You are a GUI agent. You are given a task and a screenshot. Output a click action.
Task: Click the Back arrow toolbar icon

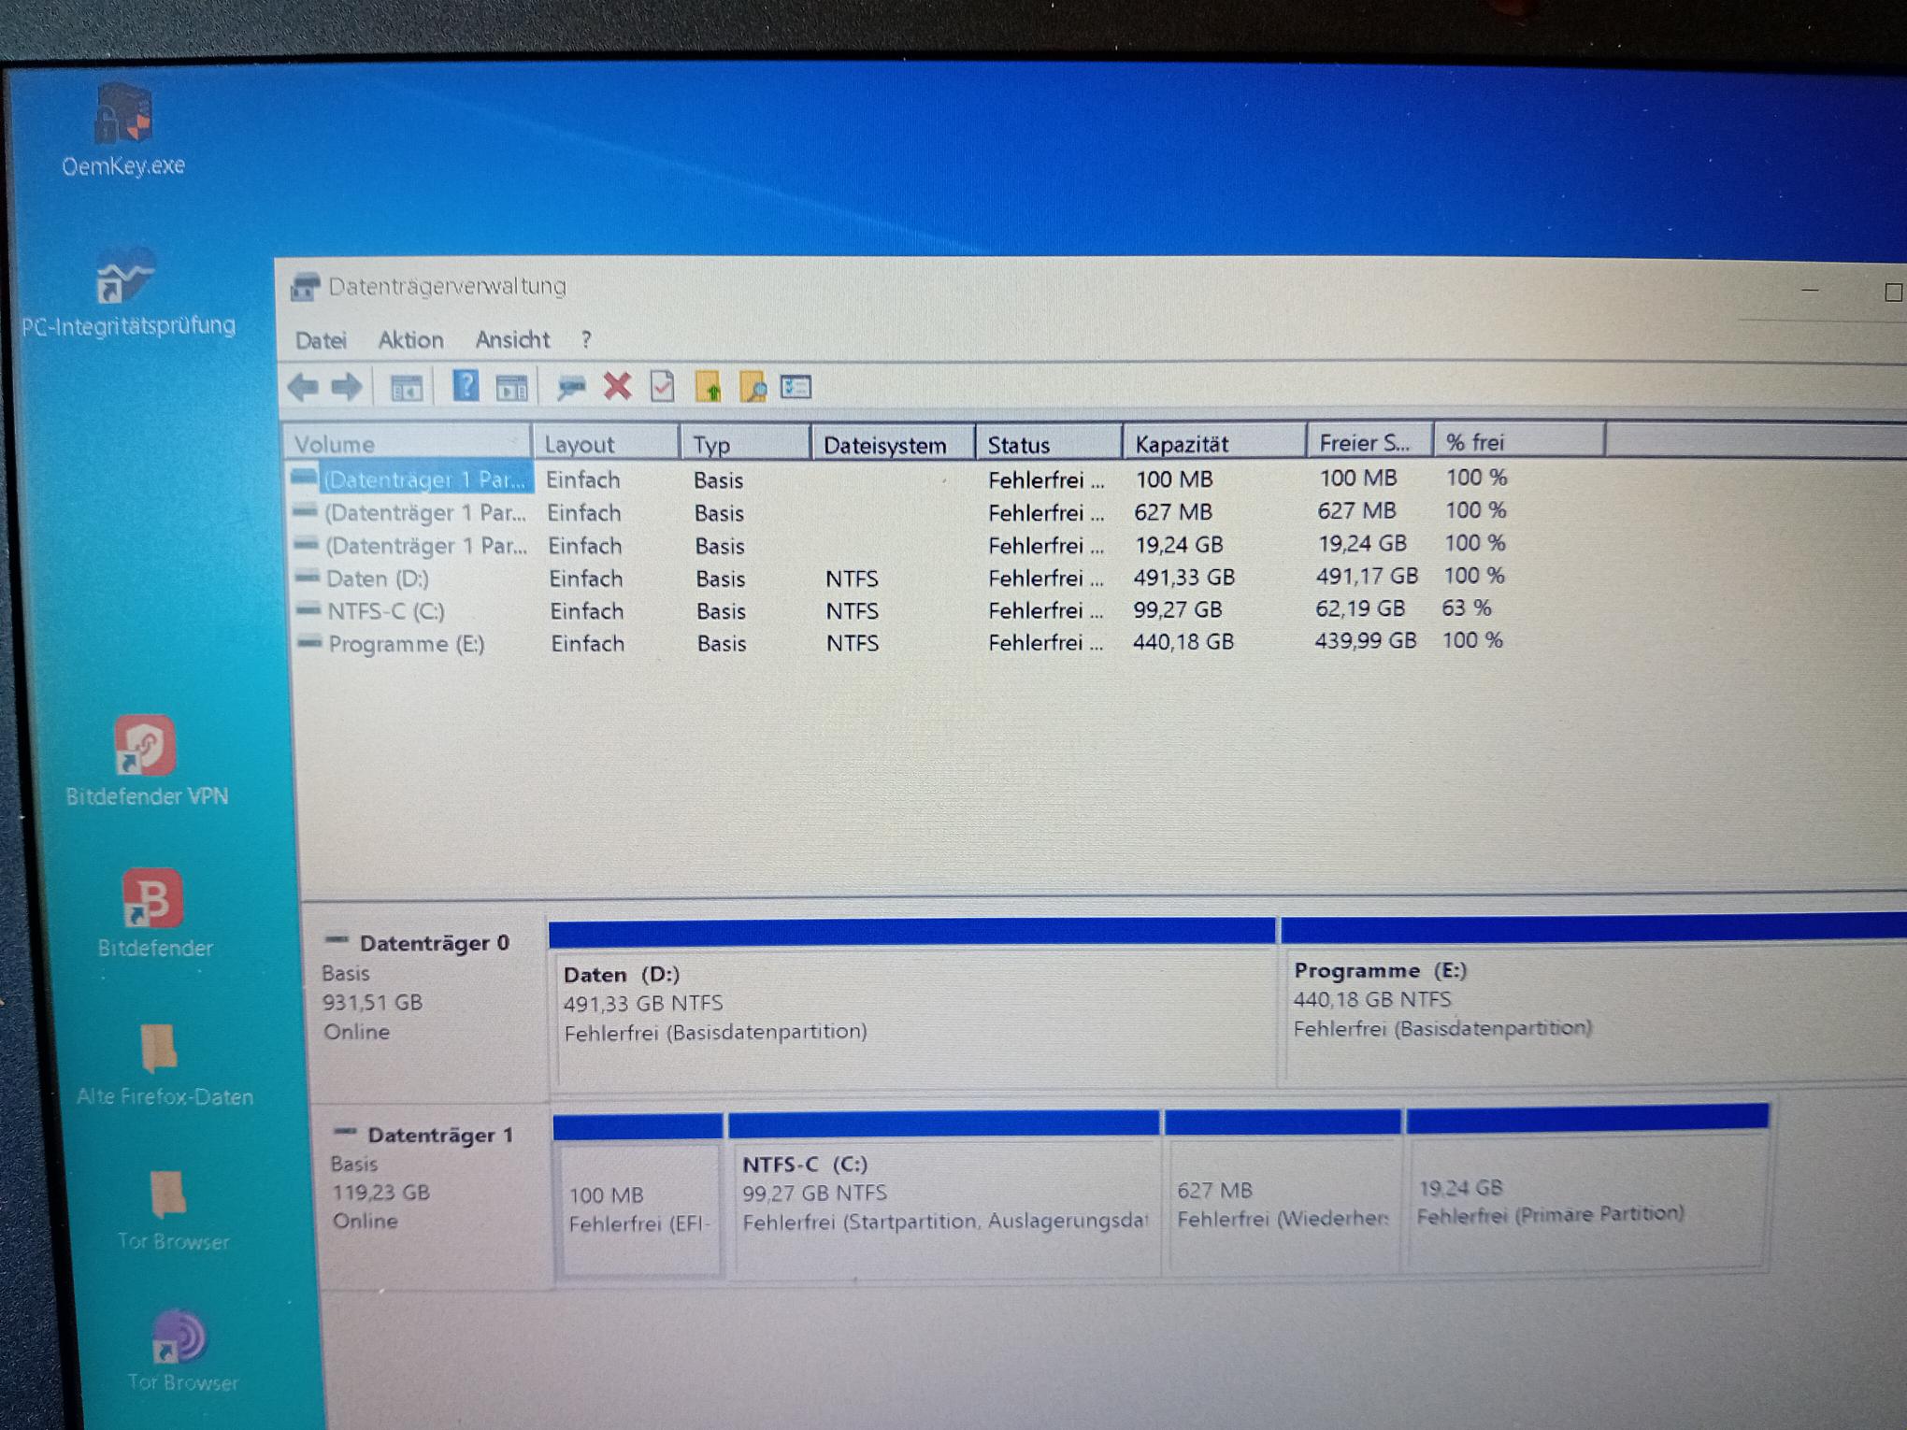tap(303, 386)
